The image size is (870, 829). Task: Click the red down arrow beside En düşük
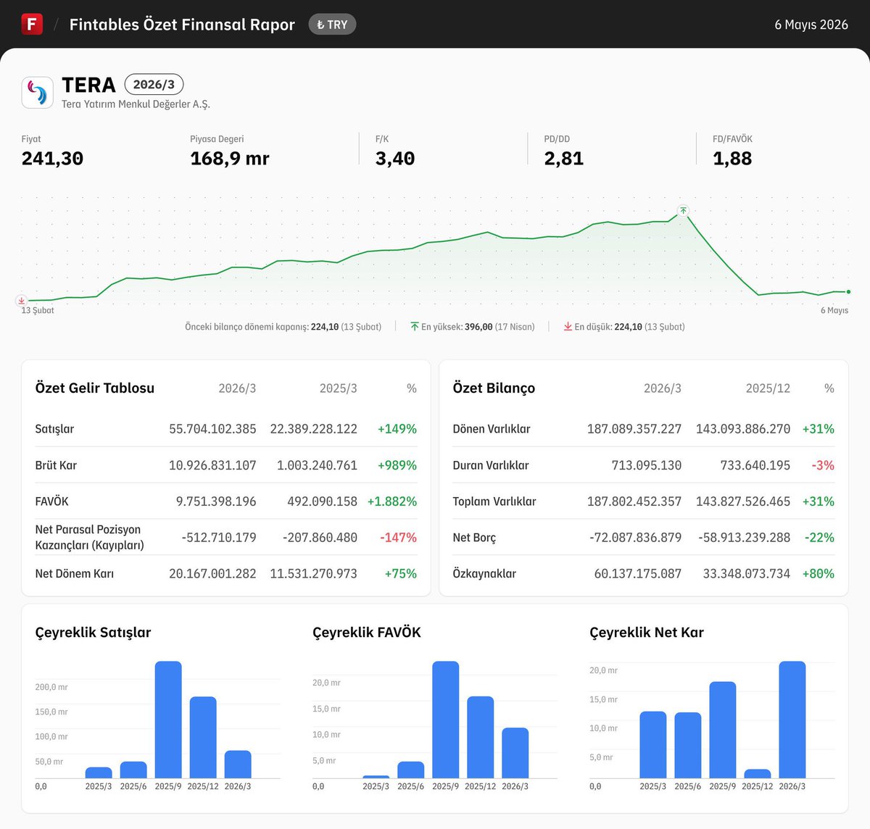coord(568,327)
